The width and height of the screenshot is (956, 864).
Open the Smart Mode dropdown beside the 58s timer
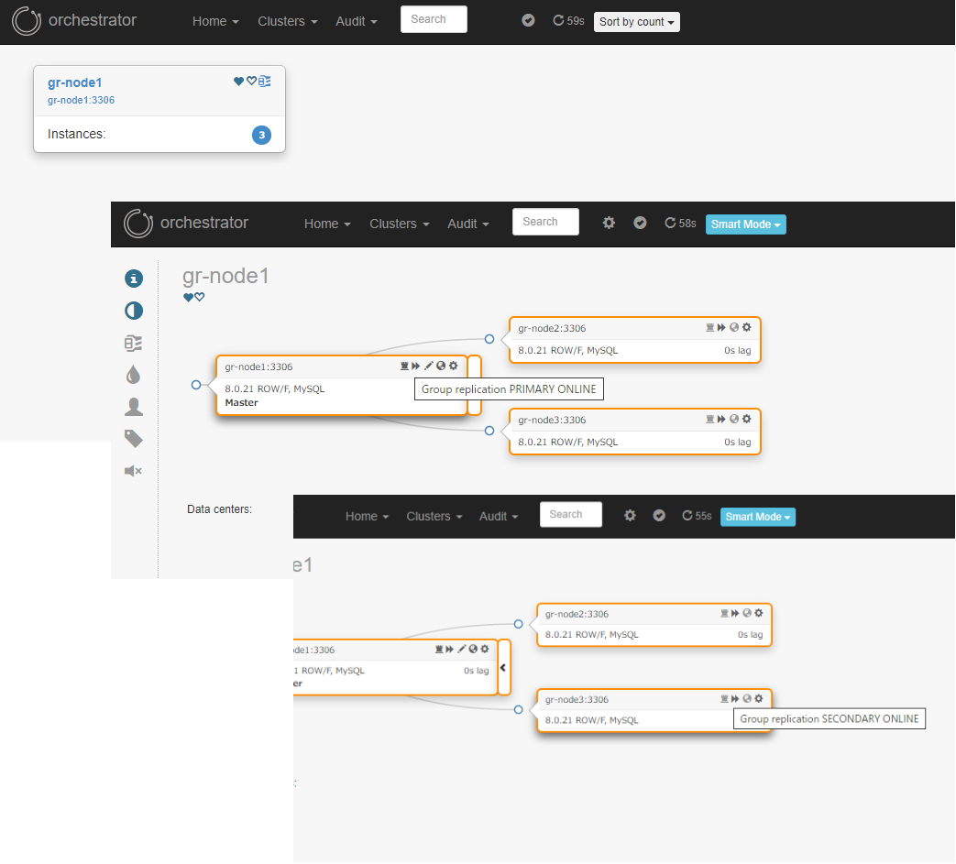pos(746,224)
